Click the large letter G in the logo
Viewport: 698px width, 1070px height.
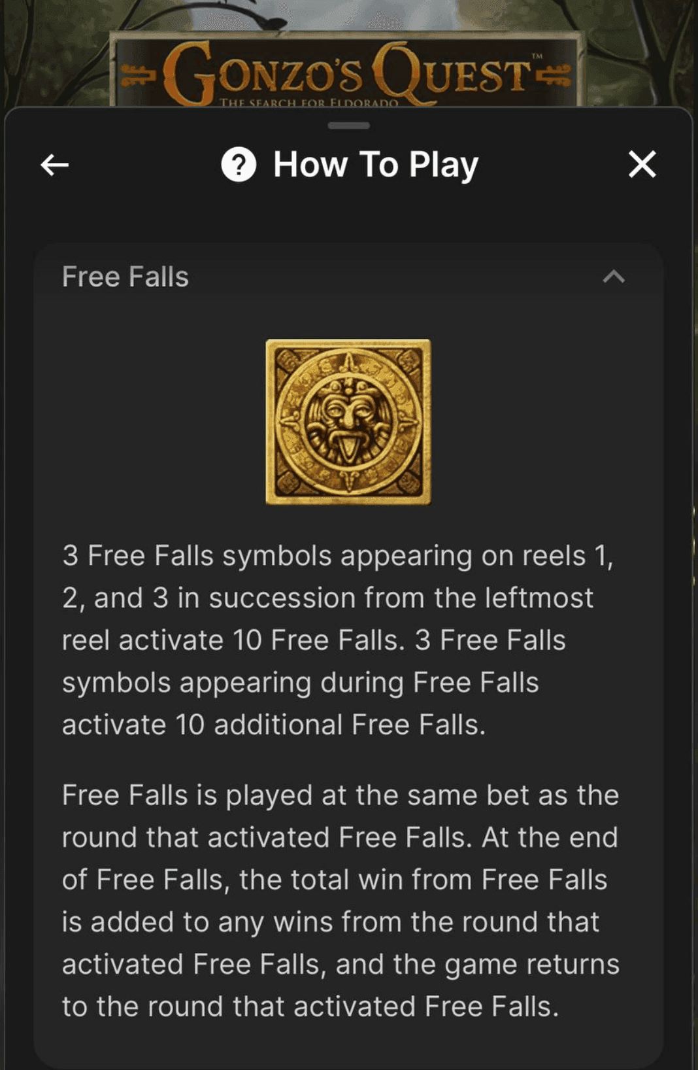point(188,73)
